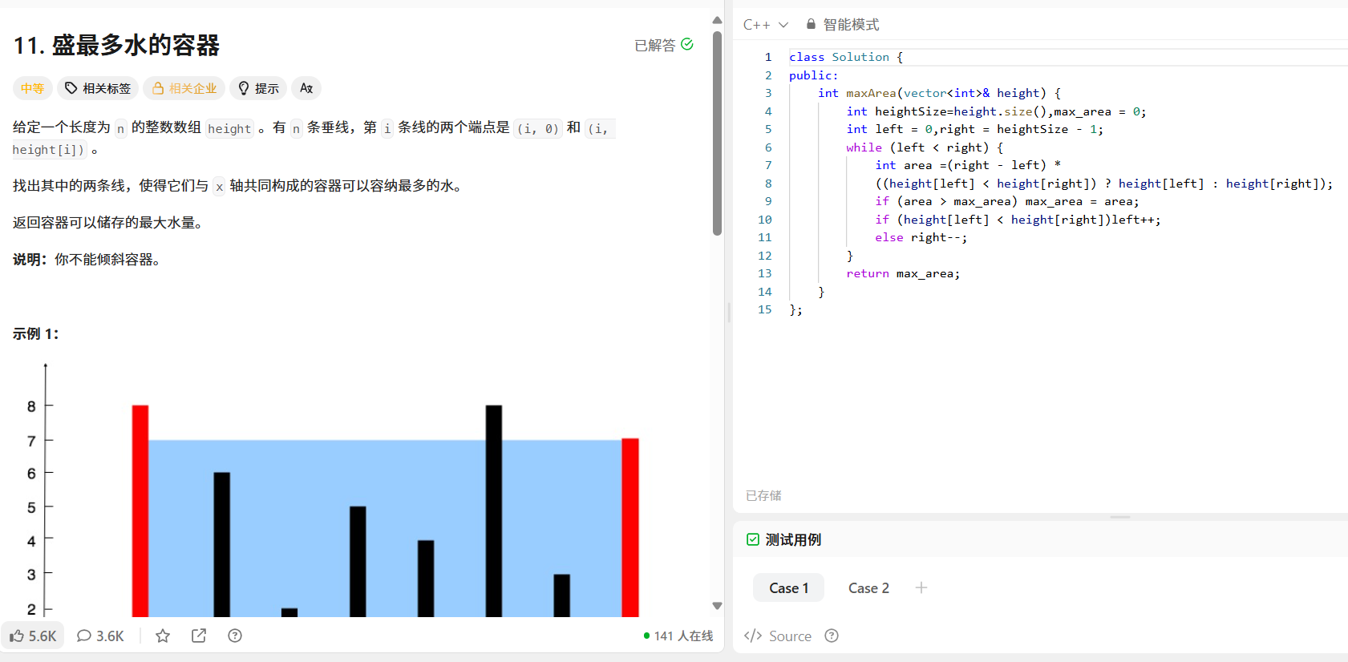Click the scroll up arrow of description
This screenshot has height=662, width=1348.
click(x=717, y=20)
